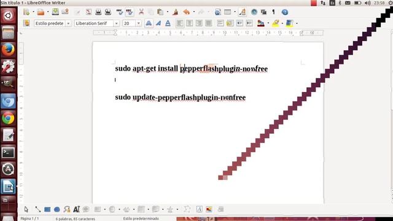
Task: Open the Liberation Serif font name dropdown
Action: (x=116, y=23)
